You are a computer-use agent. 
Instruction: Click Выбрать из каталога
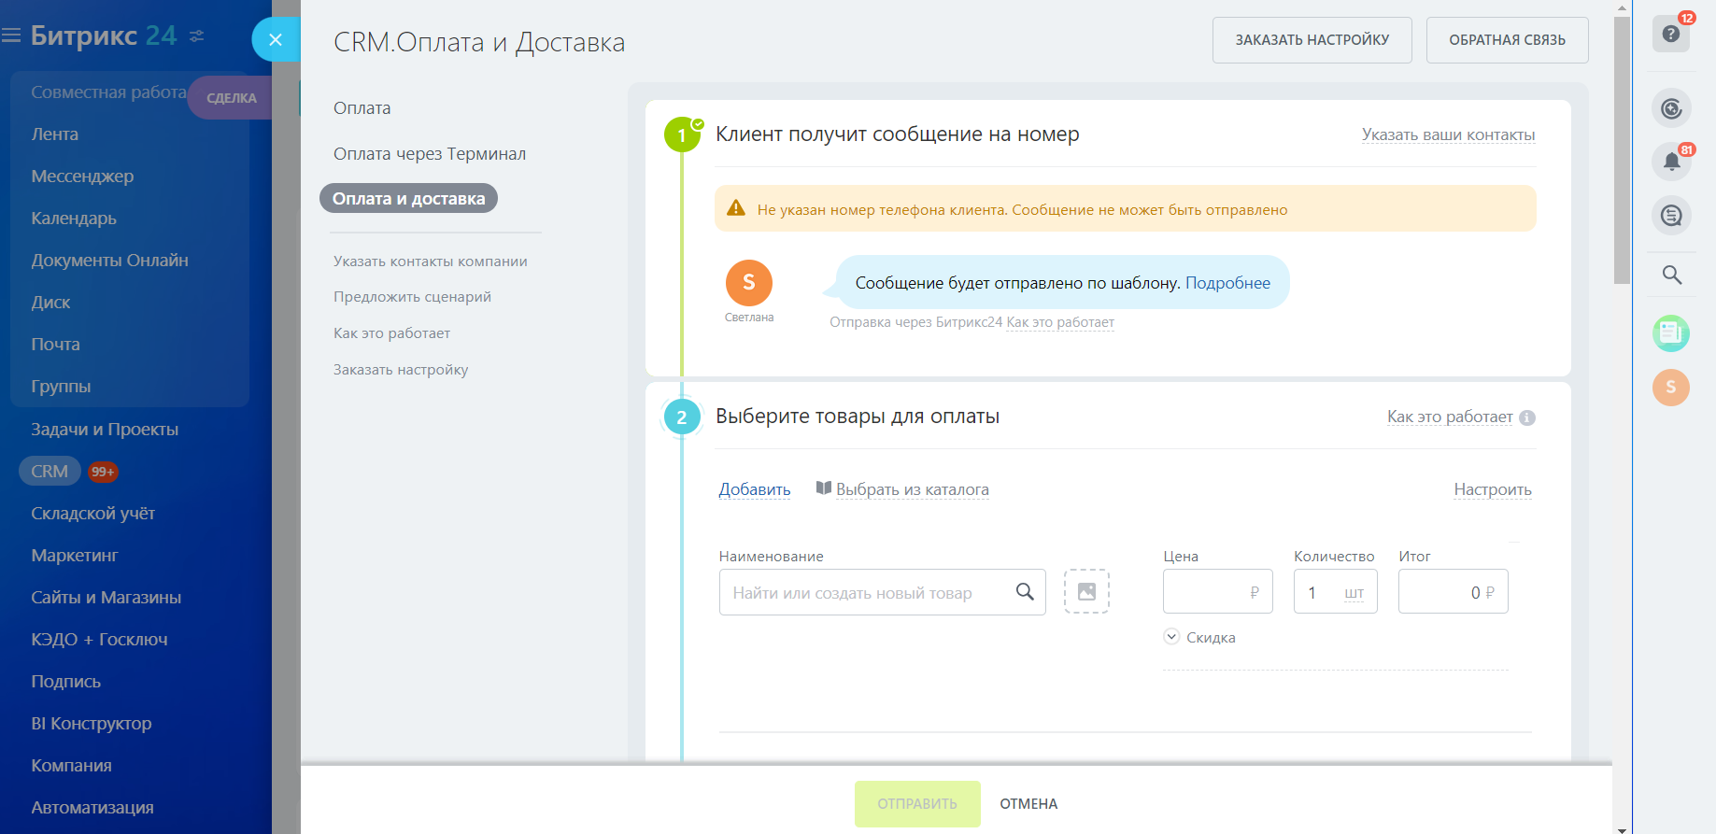click(x=912, y=489)
